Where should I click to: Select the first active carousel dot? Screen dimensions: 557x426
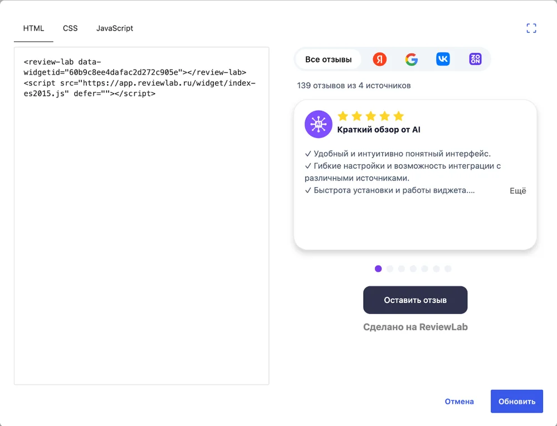(378, 269)
